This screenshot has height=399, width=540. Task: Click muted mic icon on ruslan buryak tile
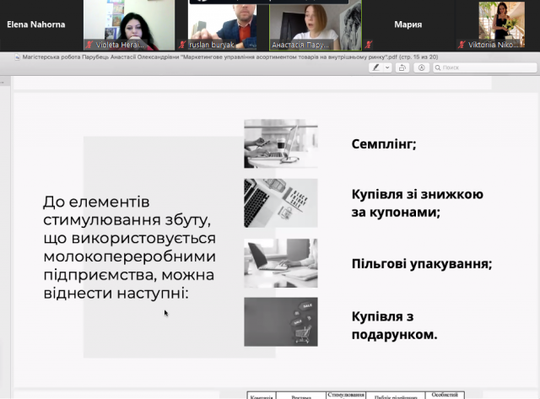pos(182,44)
